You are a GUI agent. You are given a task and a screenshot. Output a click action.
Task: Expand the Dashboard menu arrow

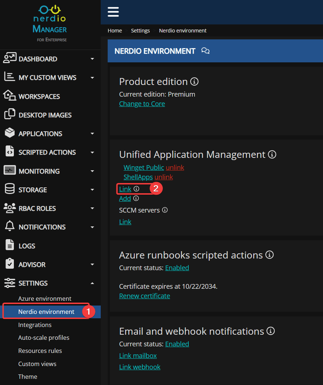pos(92,59)
